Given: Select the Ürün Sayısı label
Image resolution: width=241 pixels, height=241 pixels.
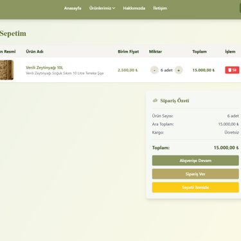Looking at the screenshot, I should pyautogui.click(x=163, y=116).
